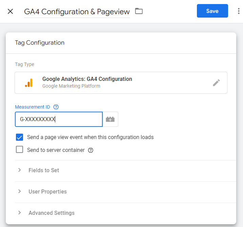Expand the Fields to Set section
The height and width of the screenshot is (227, 243).
(44, 170)
